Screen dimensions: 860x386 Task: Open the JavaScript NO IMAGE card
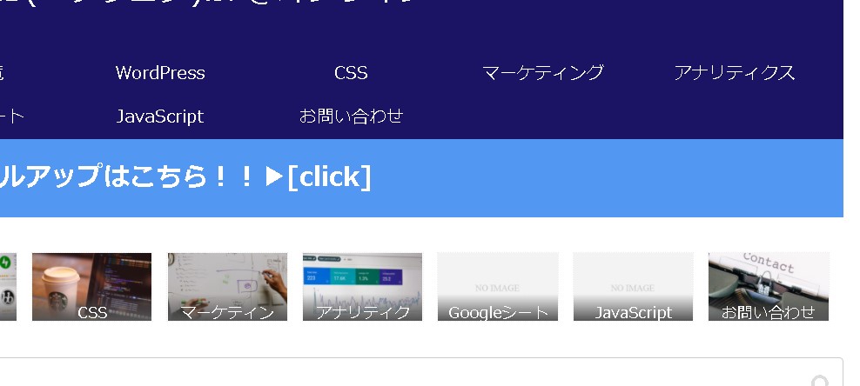633,287
